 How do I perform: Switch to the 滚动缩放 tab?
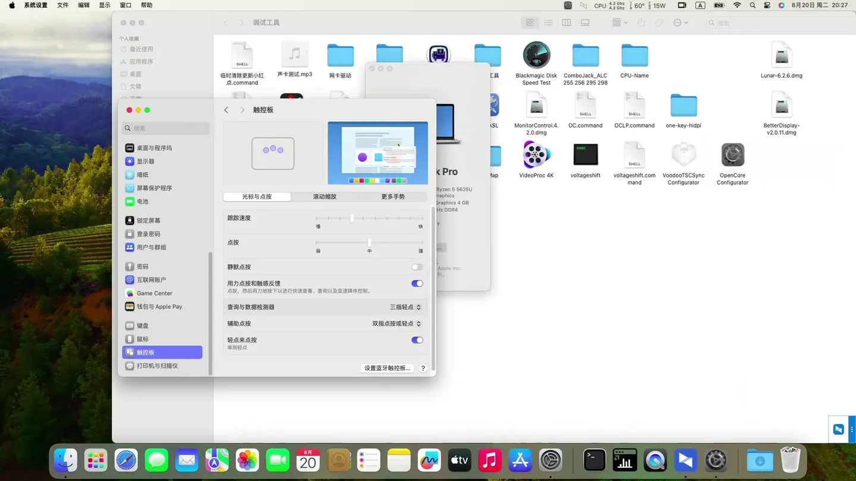point(325,197)
